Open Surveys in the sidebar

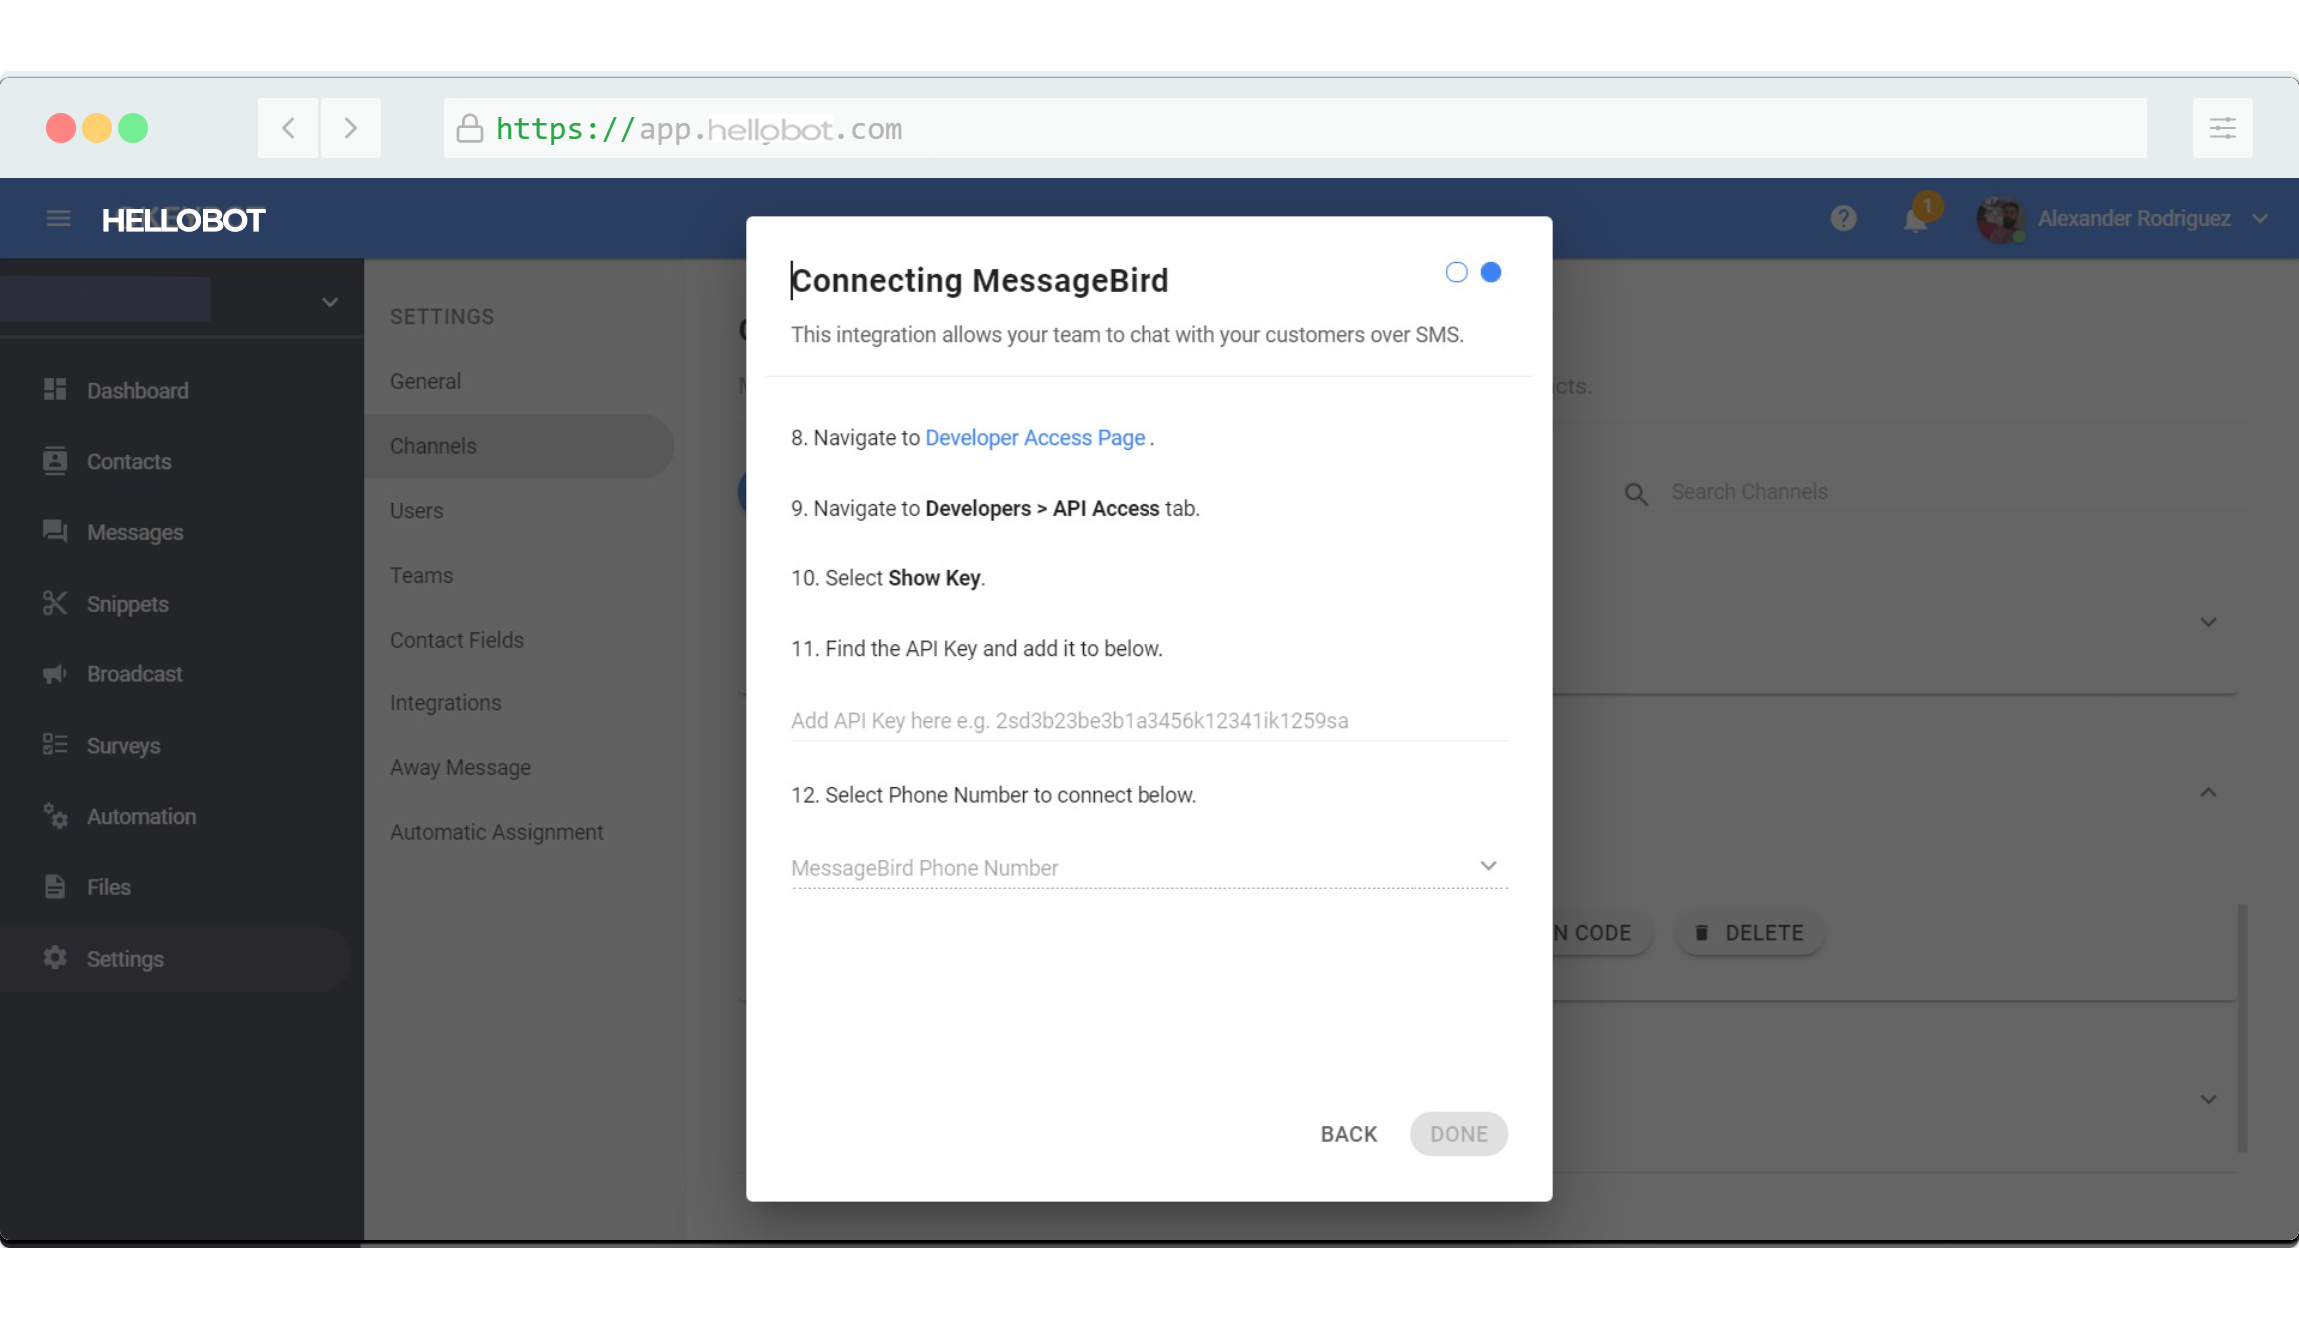(123, 746)
